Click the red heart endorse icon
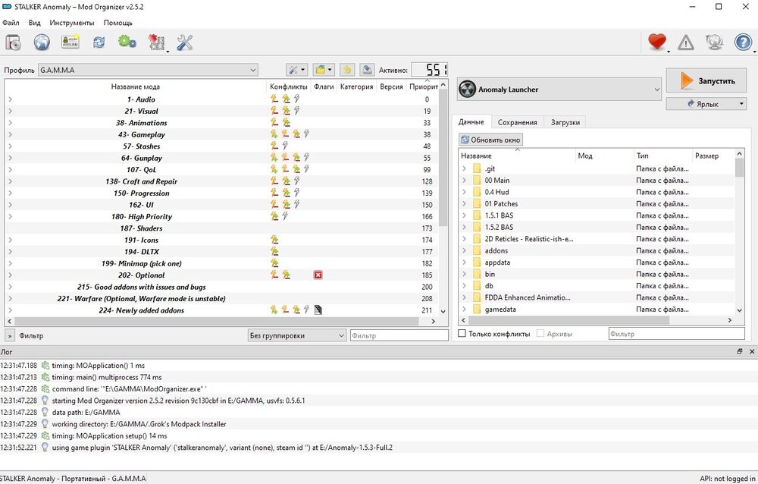758x484 pixels. click(x=656, y=42)
